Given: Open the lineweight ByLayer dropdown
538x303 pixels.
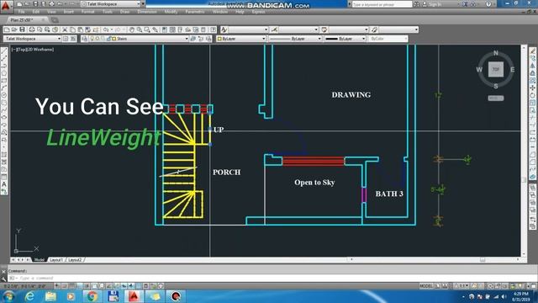Looking at the screenshot, I should (345, 39).
